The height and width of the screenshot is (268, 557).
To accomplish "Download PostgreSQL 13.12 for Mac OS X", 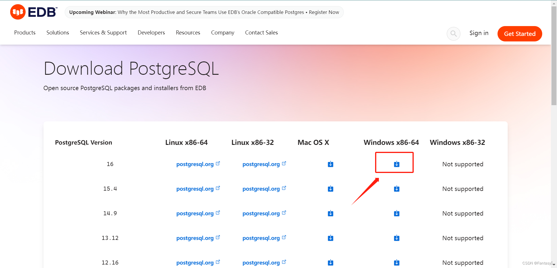I will (x=330, y=238).
